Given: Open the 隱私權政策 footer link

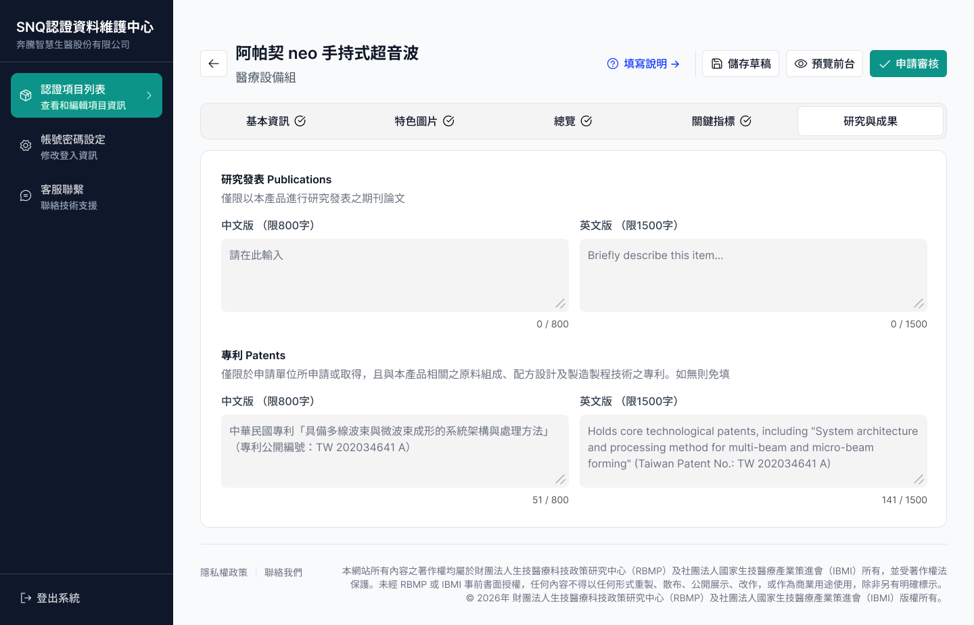Looking at the screenshot, I should [224, 572].
